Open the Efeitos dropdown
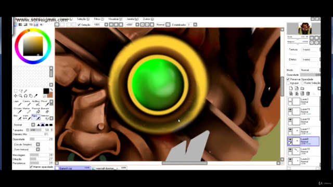 coord(311,59)
